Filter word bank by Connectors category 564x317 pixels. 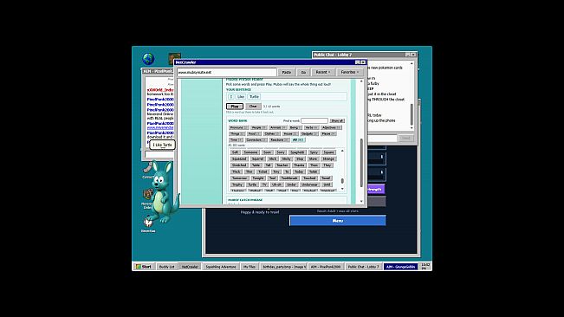[x=256, y=139]
